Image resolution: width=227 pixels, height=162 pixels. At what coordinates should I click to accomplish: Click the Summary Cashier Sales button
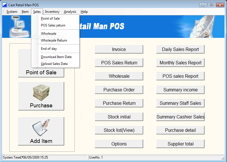click(x=180, y=117)
